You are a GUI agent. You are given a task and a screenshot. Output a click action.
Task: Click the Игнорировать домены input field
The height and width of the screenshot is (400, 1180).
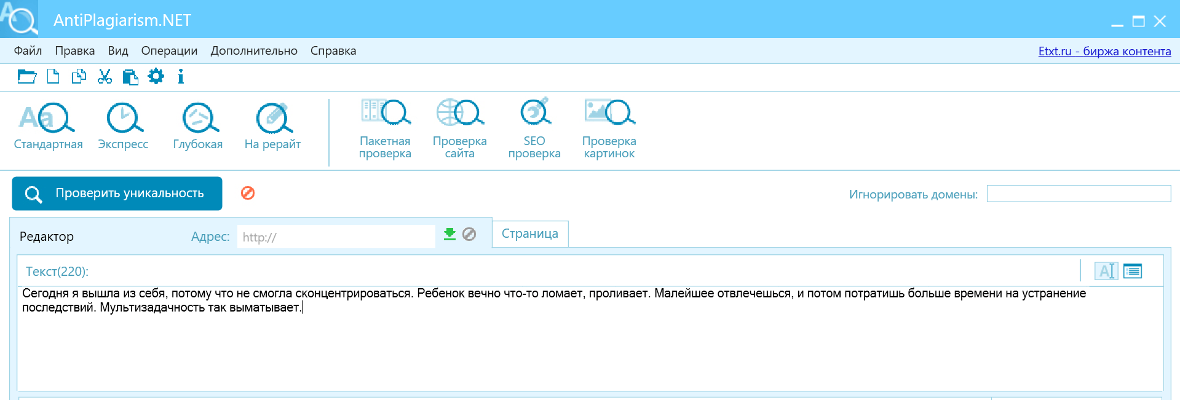1079,194
